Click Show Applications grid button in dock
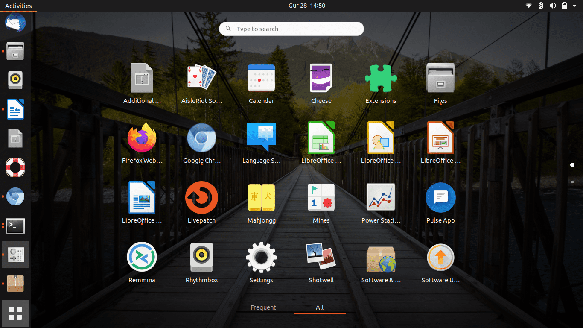 pos(15,313)
